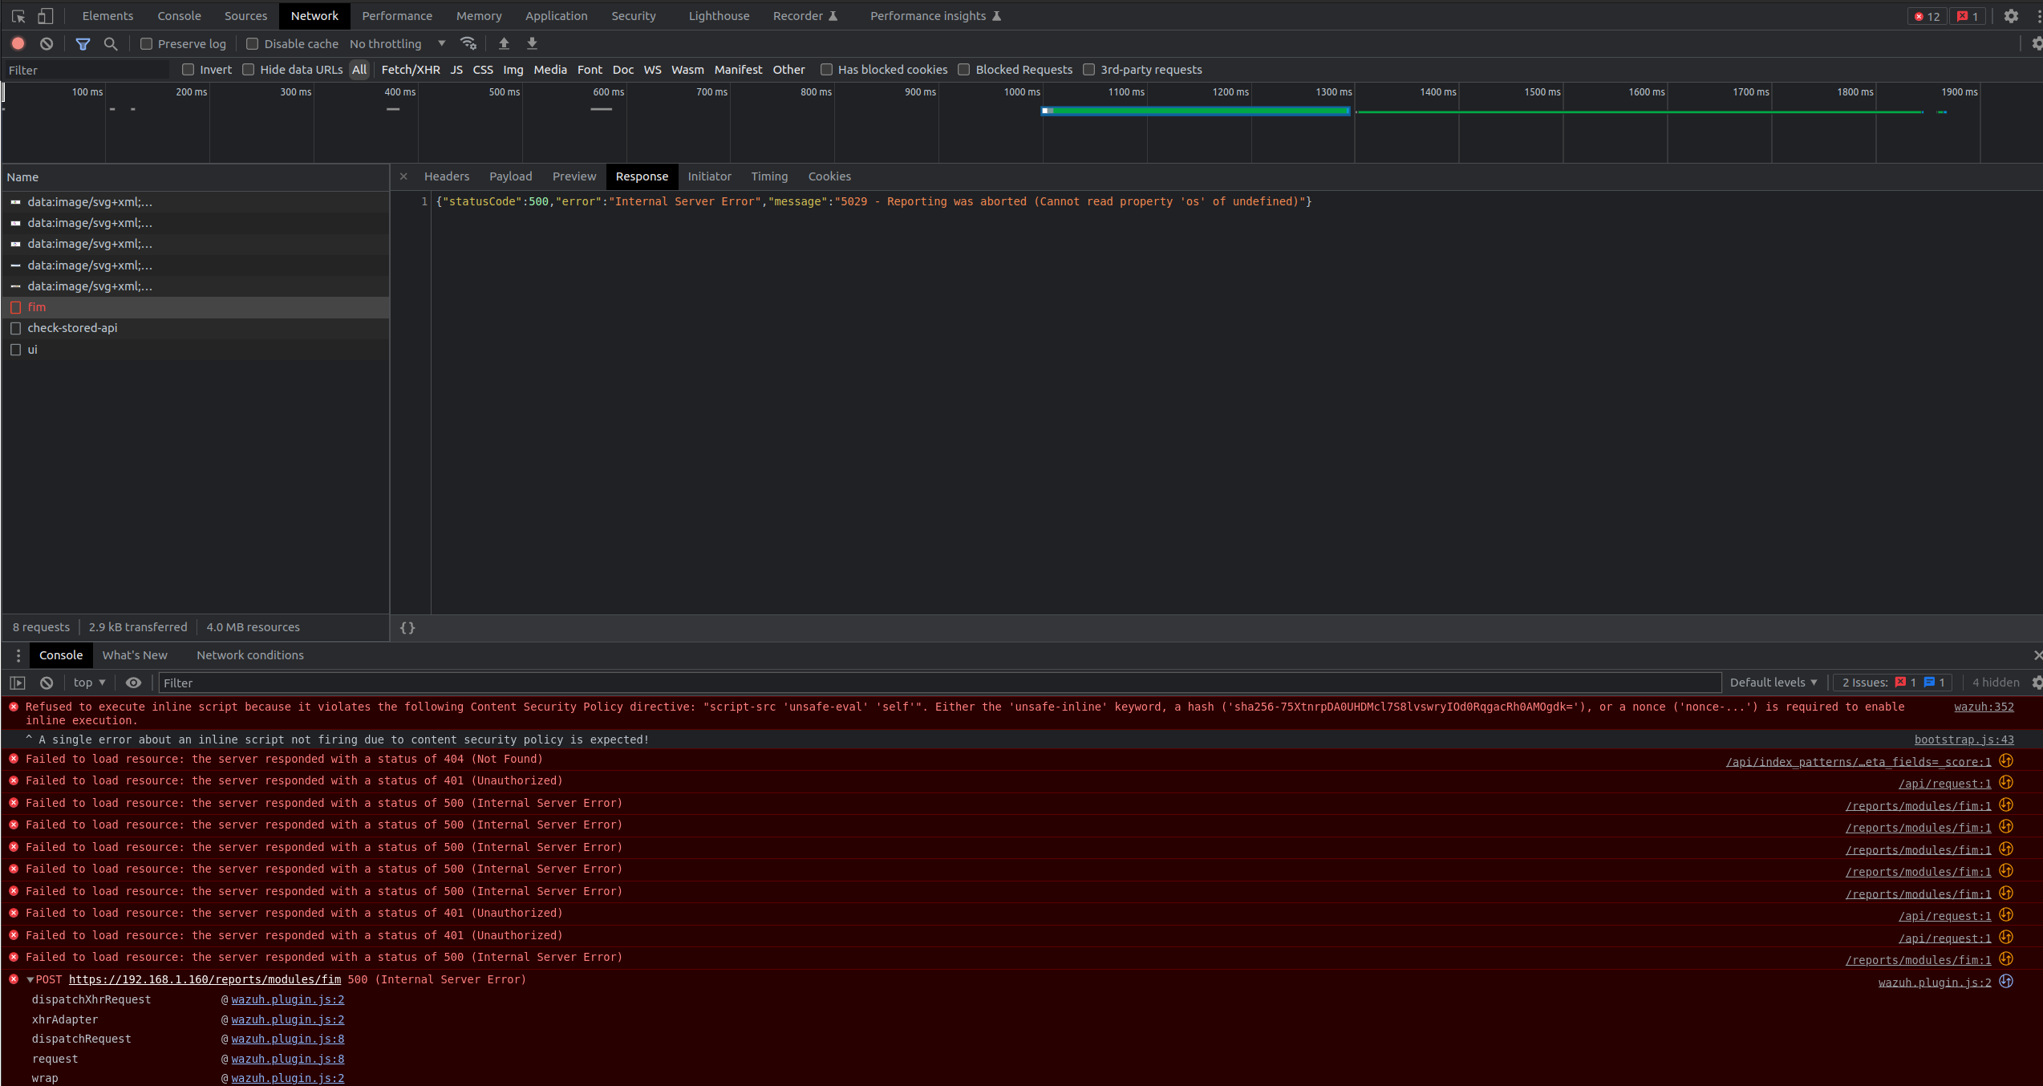
Task: Switch to the Payload tab
Action: pyautogui.click(x=510, y=176)
